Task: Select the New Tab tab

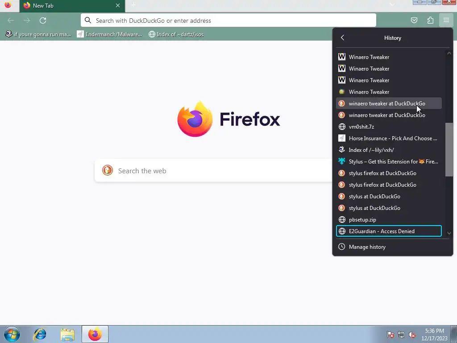Action: point(72,6)
